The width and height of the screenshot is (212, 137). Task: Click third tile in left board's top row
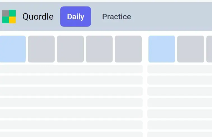point(70,49)
